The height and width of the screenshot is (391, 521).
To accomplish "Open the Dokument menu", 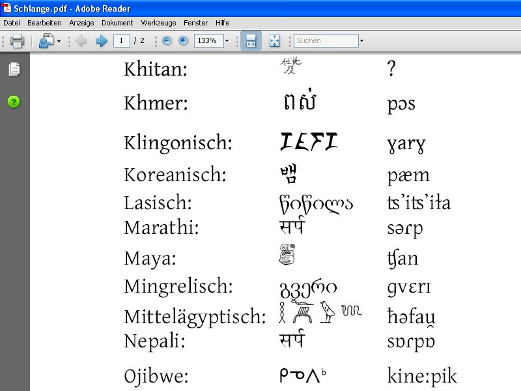I will [117, 23].
